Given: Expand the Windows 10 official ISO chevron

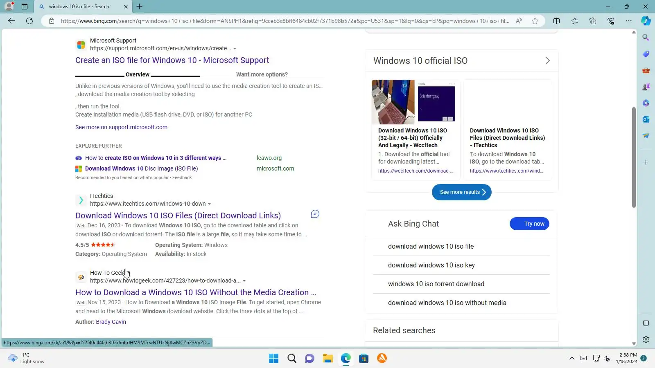Looking at the screenshot, I should click(548, 61).
